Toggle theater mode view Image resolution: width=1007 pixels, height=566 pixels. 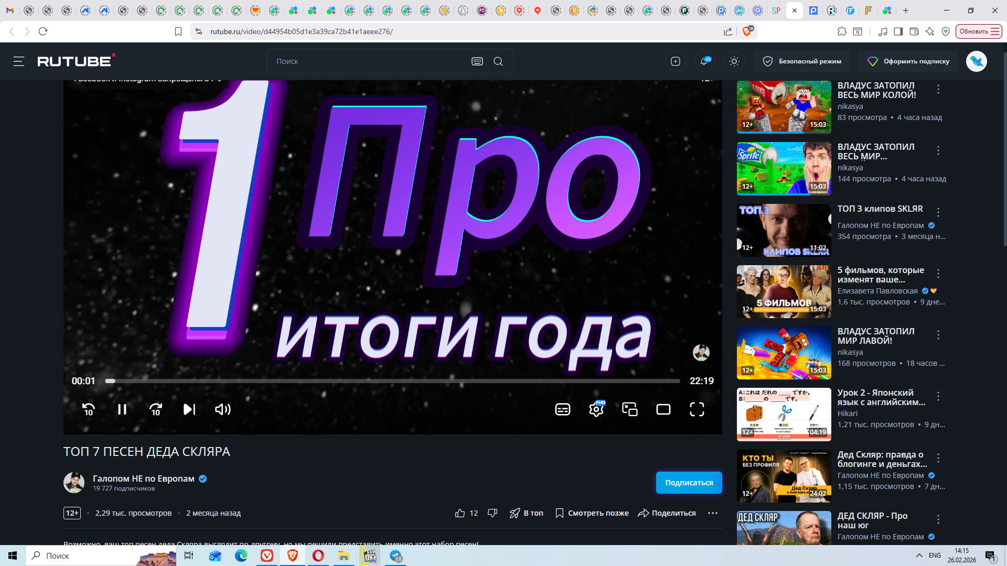(663, 409)
